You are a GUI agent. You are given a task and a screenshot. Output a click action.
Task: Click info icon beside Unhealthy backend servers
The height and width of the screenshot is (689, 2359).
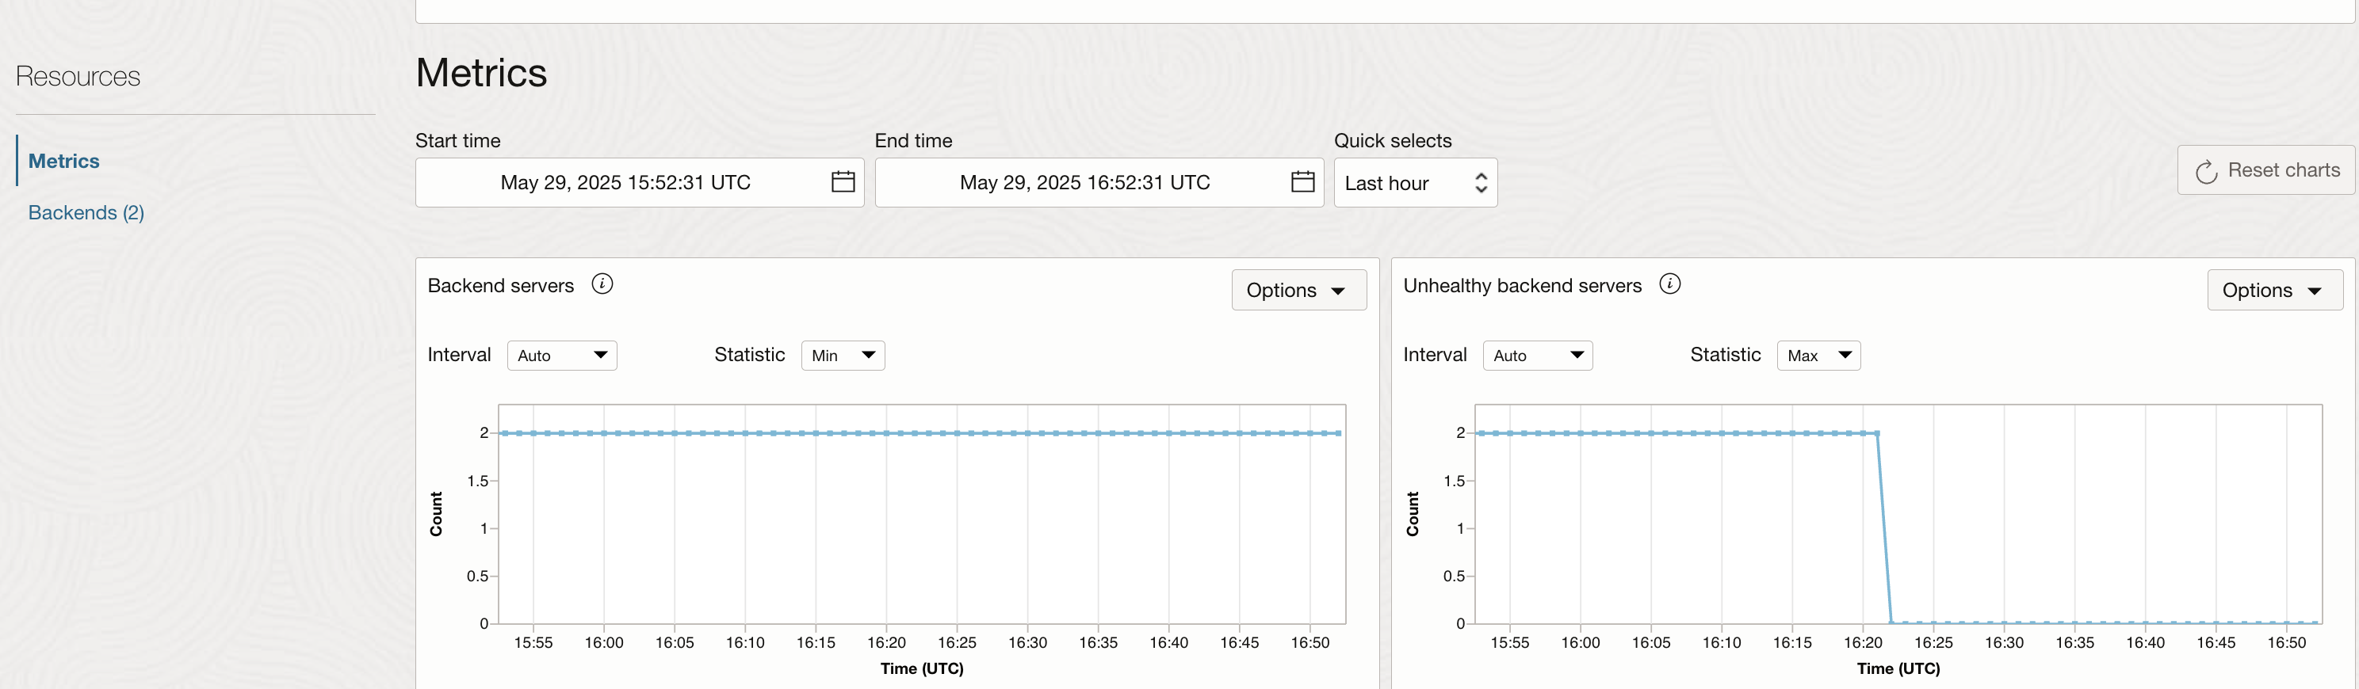pos(1669,284)
